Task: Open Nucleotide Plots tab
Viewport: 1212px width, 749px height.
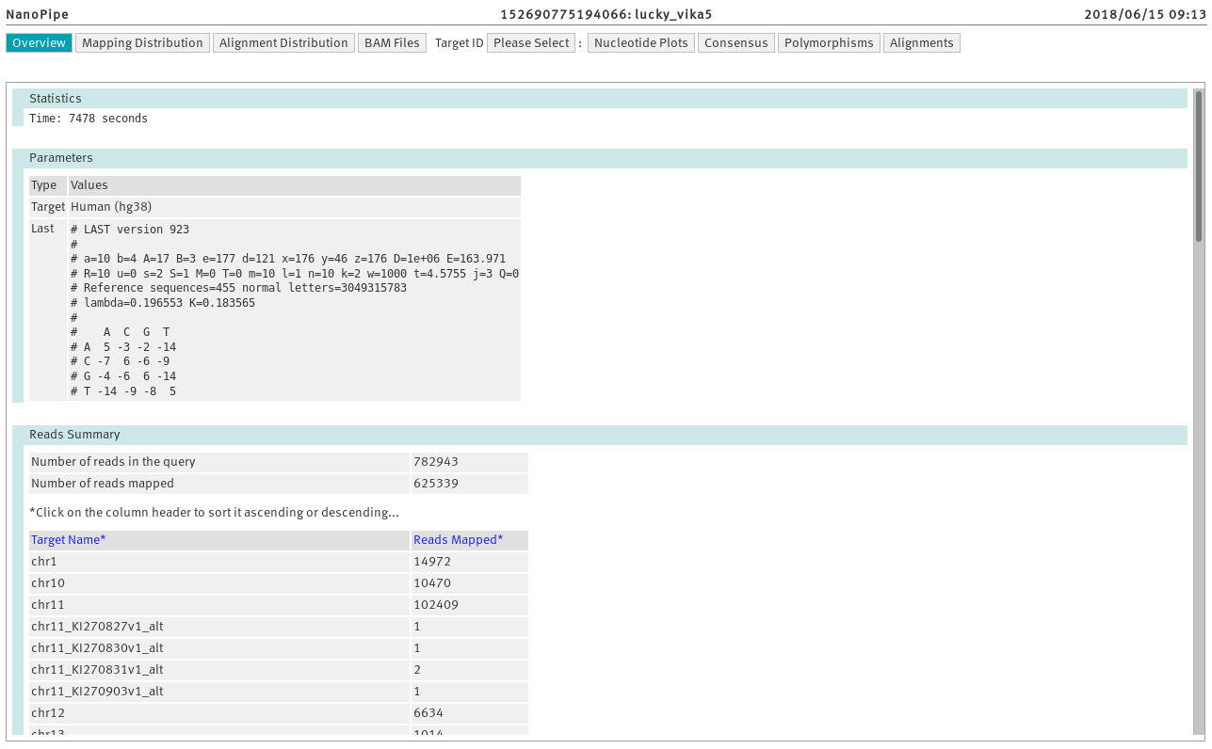Action: [641, 43]
